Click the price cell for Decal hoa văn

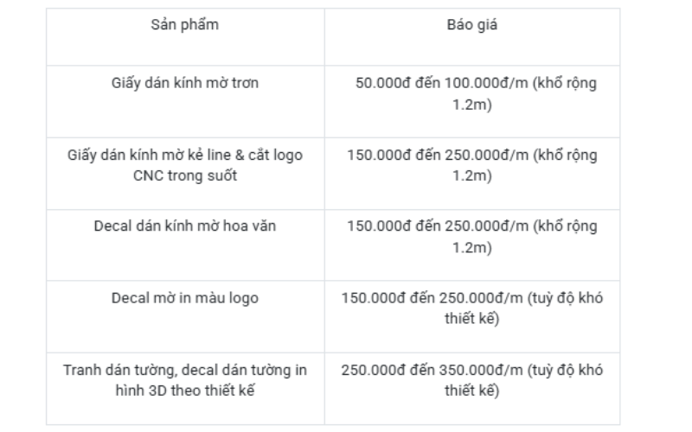tap(471, 237)
